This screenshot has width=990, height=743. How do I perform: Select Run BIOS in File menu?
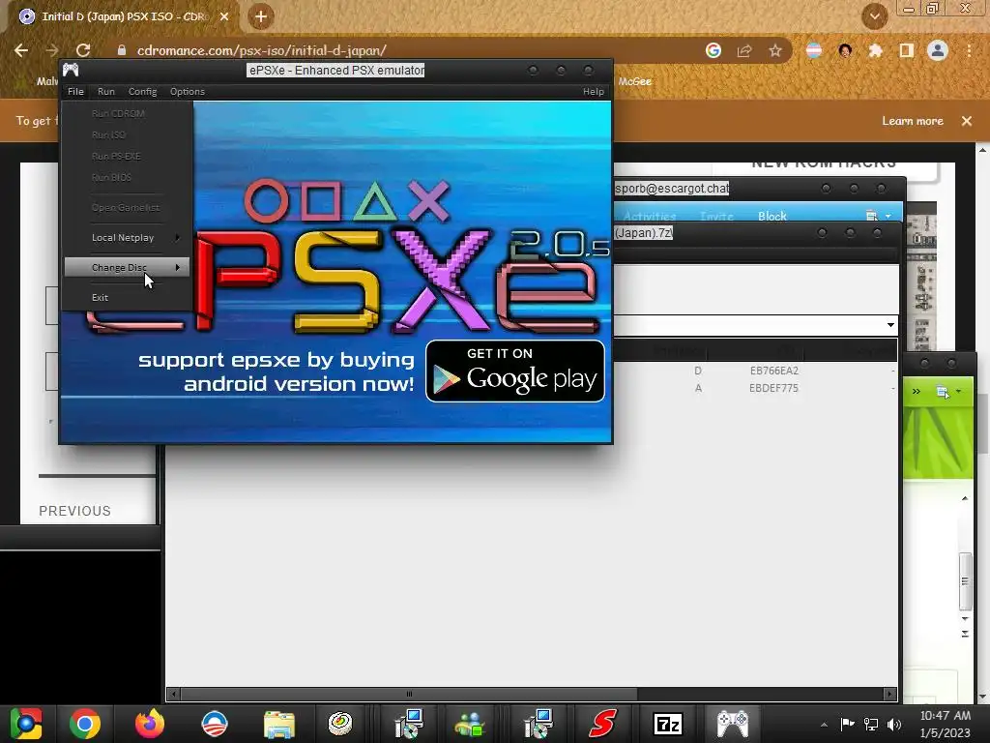pyautogui.click(x=128, y=178)
